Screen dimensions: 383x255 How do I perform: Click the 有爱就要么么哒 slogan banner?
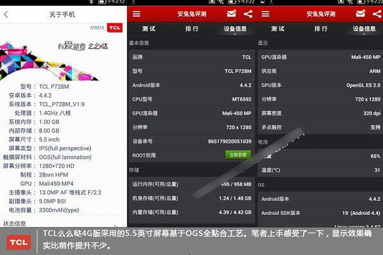82,46
